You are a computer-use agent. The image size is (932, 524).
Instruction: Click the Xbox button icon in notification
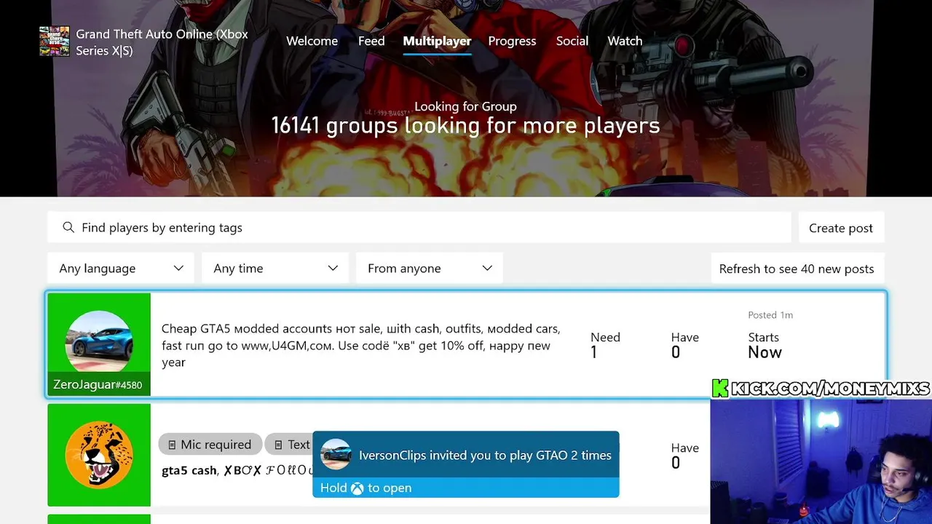(357, 488)
